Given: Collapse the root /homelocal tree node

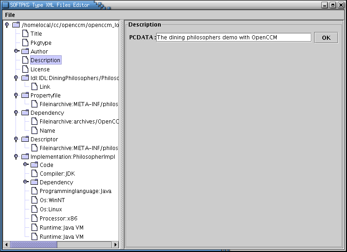Looking at the screenshot, I should point(6,25).
